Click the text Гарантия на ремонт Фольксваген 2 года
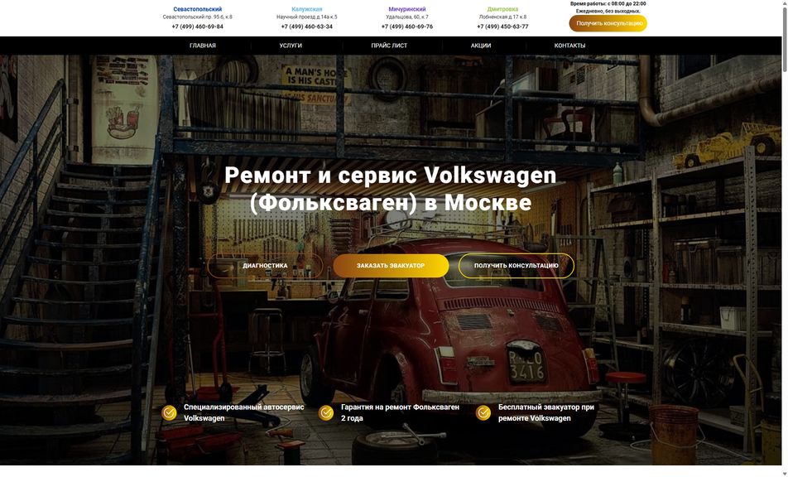 (400, 412)
